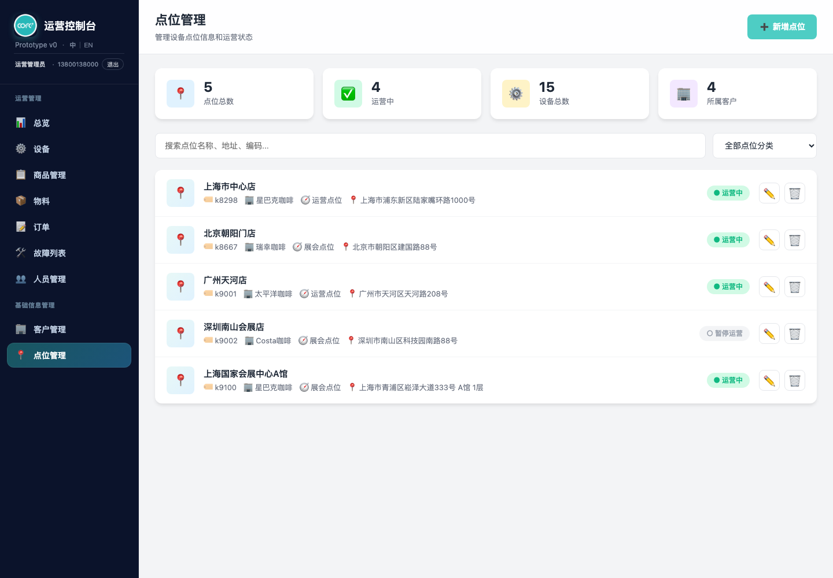Screen dimensions: 833x578
Task: Switch language to 中
Action: (x=73, y=45)
